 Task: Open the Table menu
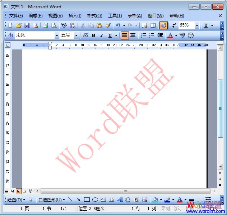click(135, 16)
